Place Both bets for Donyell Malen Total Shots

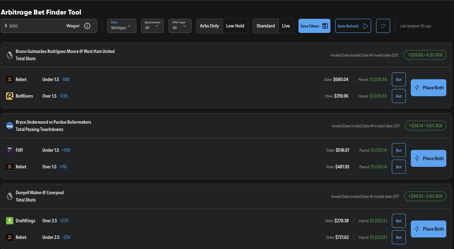coord(429,229)
